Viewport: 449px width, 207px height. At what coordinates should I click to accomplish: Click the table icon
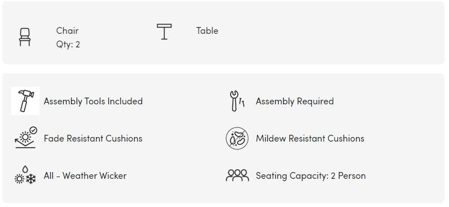coord(164,32)
